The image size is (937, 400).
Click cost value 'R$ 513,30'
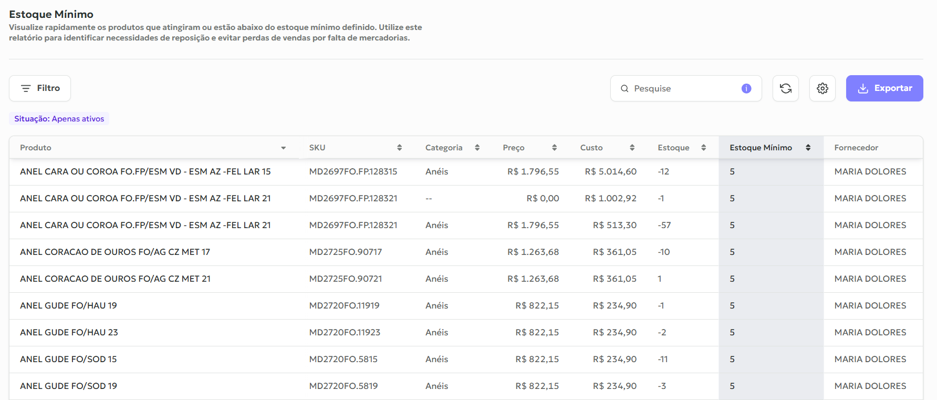pos(615,225)
